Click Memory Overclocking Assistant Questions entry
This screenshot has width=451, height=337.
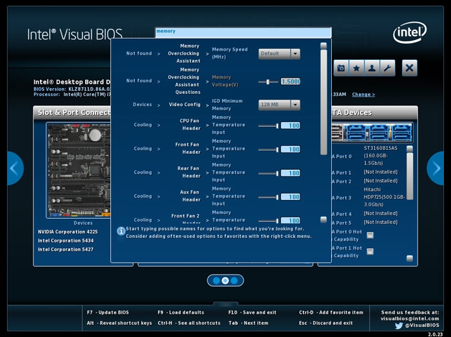184,81
